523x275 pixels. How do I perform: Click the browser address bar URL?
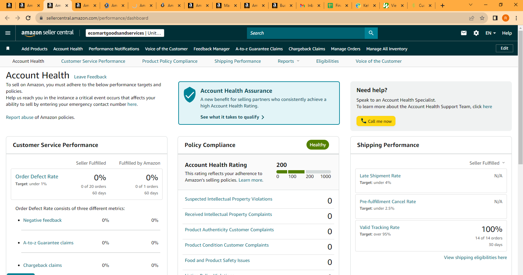97,18
